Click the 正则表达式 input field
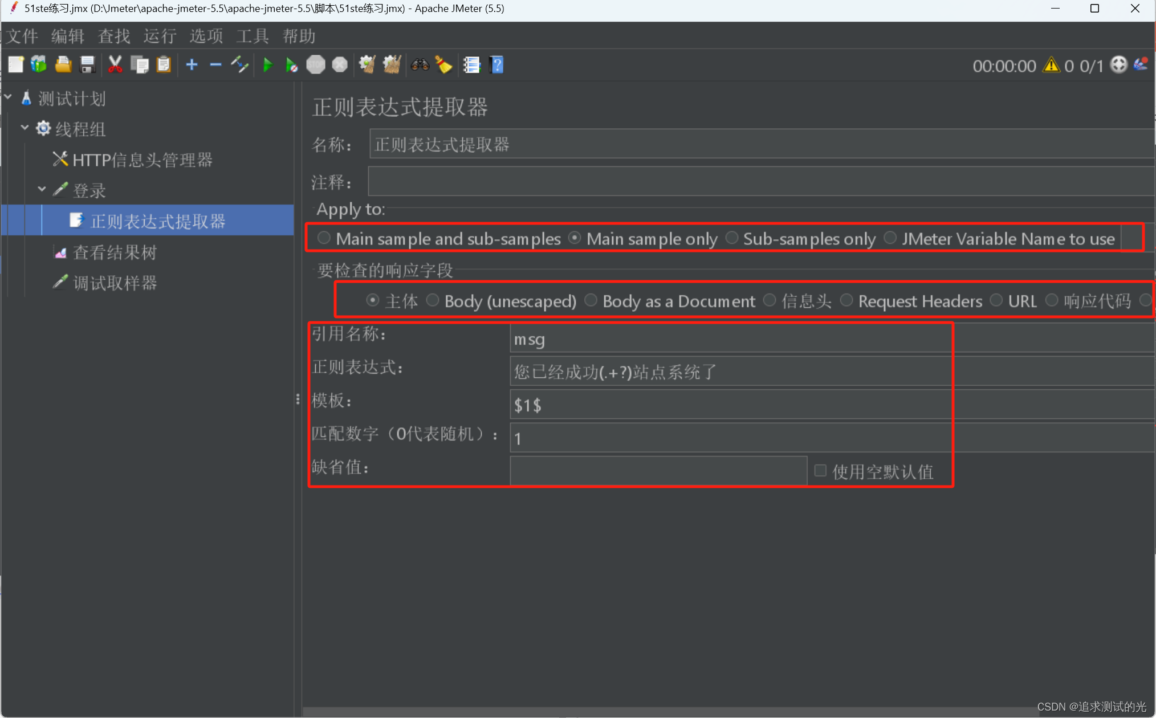This screenshot has width=1156, height=718. coord(832,372)
